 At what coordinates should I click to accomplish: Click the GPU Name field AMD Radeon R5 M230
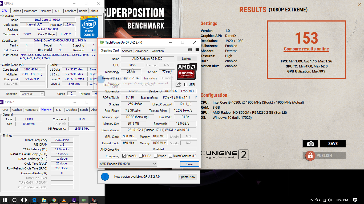click(147, 59)
